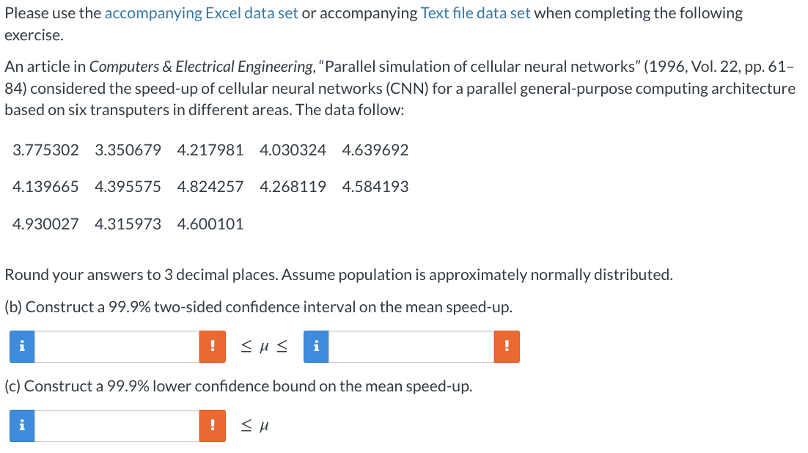Image resolution: width=808 pixels, height=453 pixels.
Task: Click the info icon for the part (c) answer box
Action: pyautogui.click(x=21, y=426)
